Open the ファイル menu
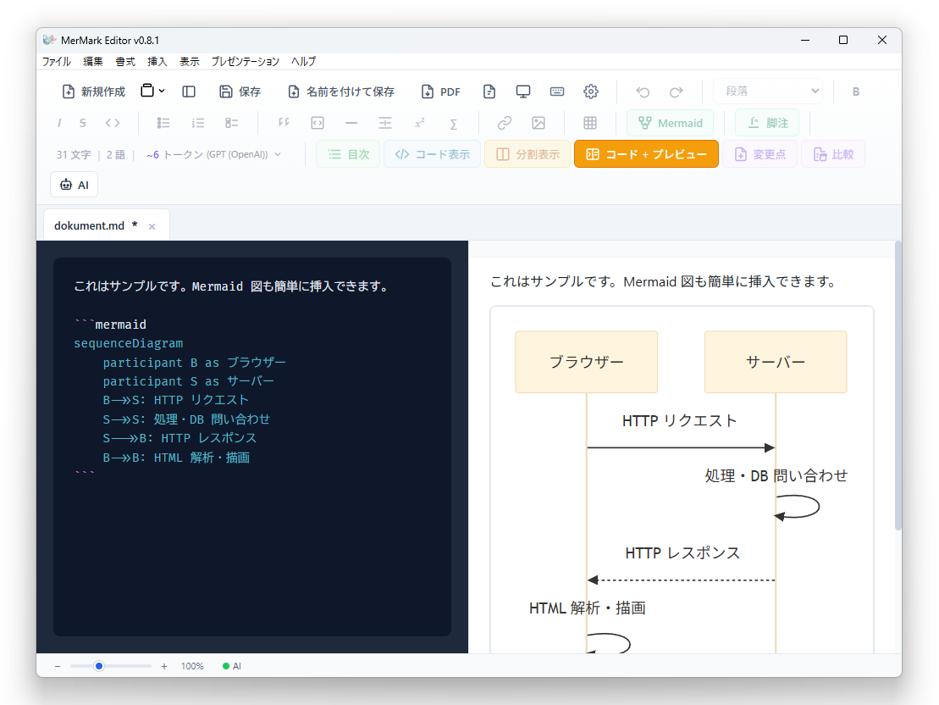939x705 pixels. (56, 61)
